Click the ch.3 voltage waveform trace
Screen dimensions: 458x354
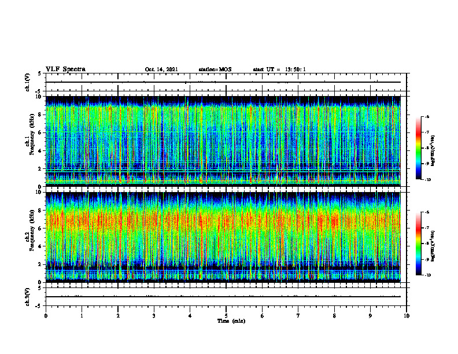223,297
